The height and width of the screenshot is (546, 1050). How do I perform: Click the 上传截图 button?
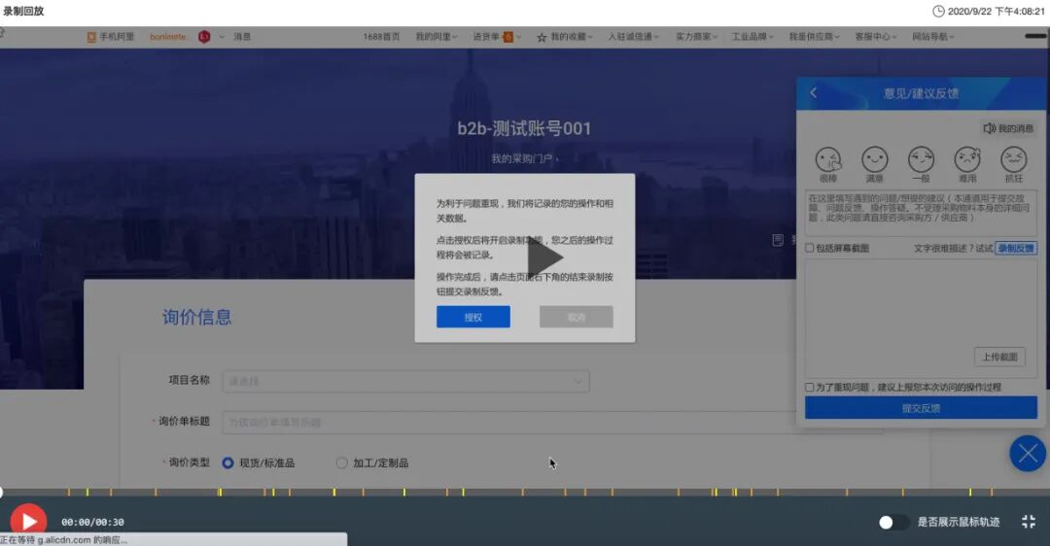point(999,357)
